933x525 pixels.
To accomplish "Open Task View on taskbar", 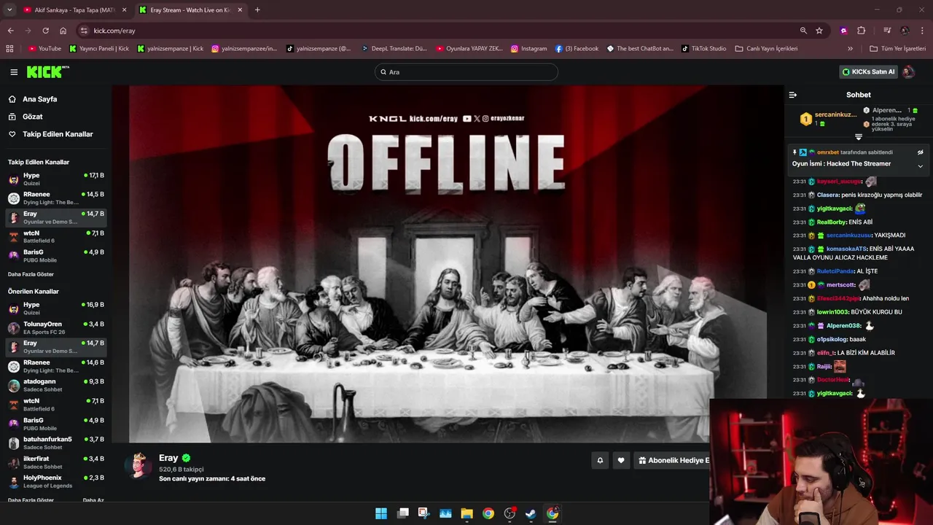I will point(402,513).
